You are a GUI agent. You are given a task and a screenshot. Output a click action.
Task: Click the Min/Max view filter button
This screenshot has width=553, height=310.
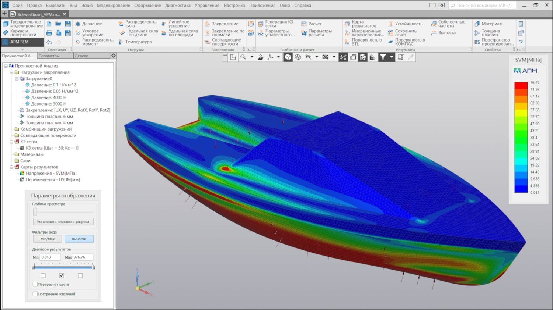48,239
